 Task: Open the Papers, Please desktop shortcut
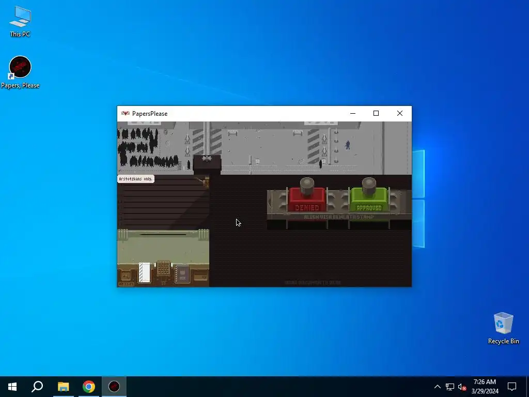[x=20, y=72]
